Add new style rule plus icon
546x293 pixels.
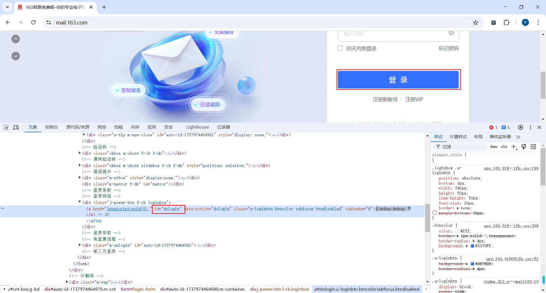click(514, 146)
